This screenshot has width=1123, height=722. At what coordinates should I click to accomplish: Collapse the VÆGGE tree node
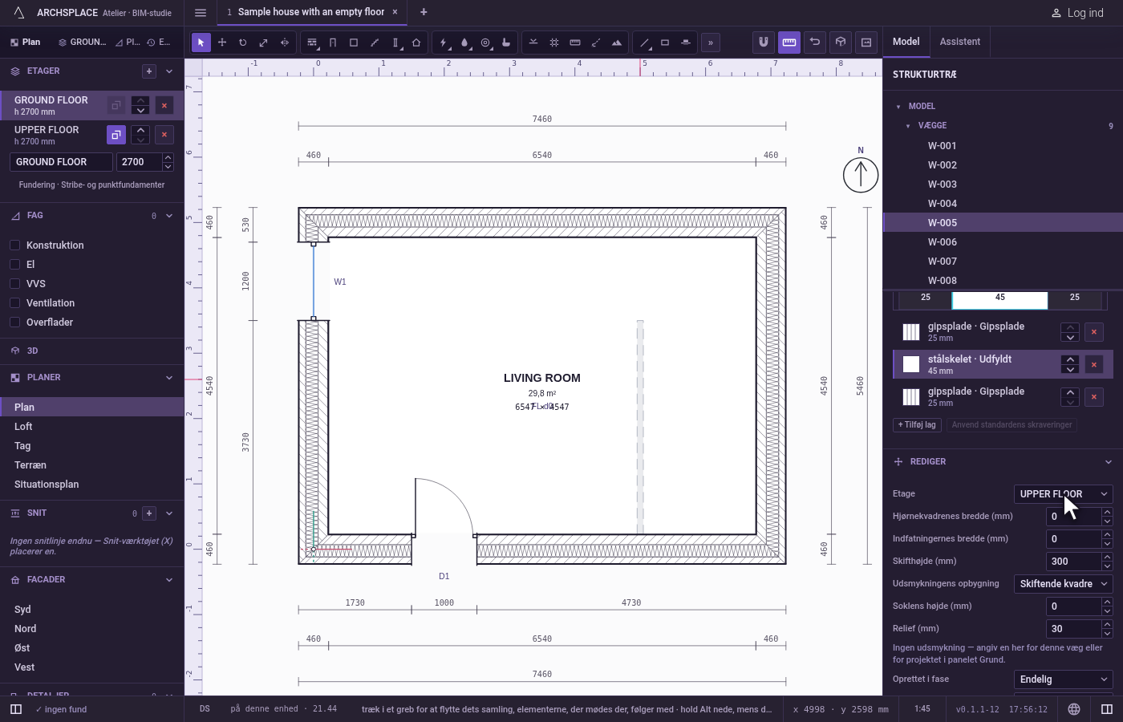pyautogui.click(x=908, y=126)
